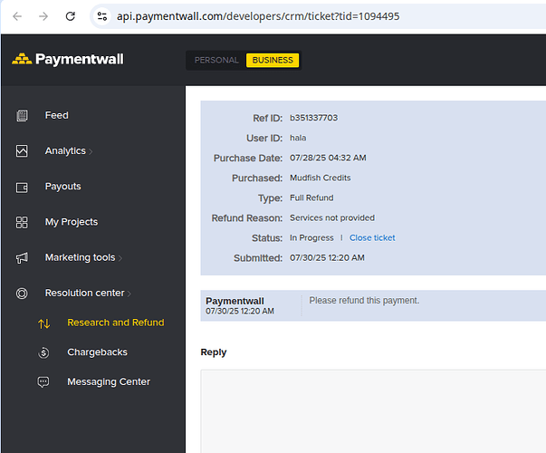Click the Payouts wallet icon
Viewport: 546px width, 453px height.
coord(22,188)
